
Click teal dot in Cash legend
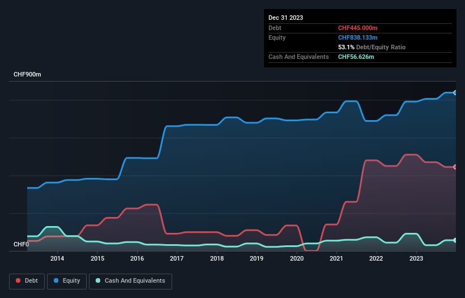(x=98, y=280)
